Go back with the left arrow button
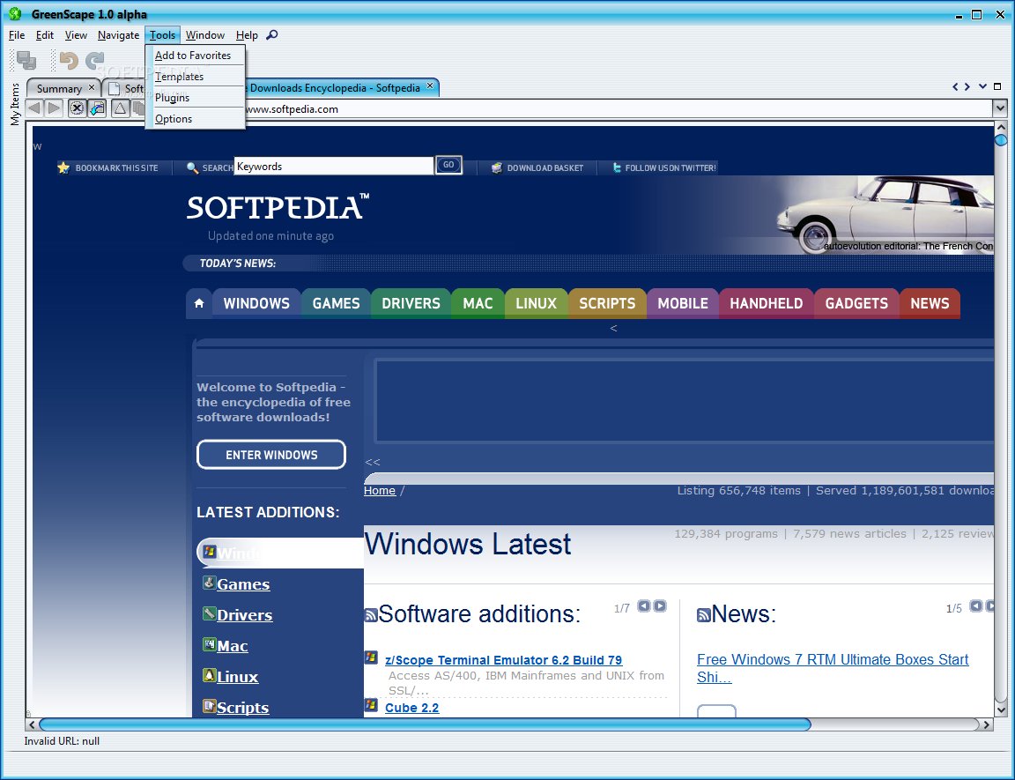Viewport: 1015px width, 780px height. (x=35, y=108)
